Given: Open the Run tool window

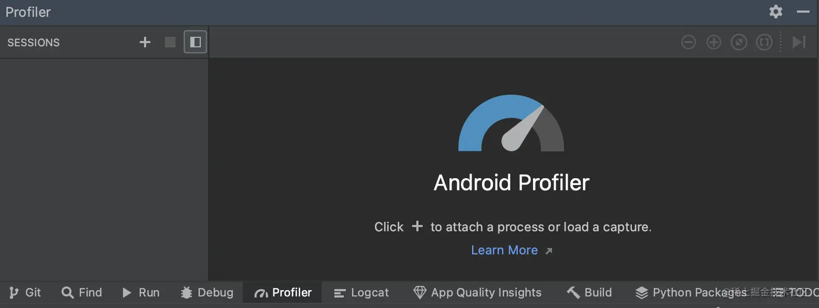Looking at the screenshot, I should (141, 293).
